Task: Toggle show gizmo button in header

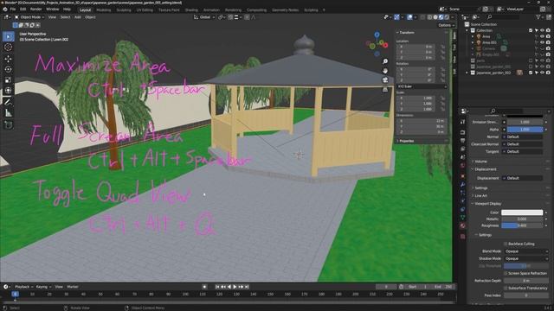Action: [396, 17]
